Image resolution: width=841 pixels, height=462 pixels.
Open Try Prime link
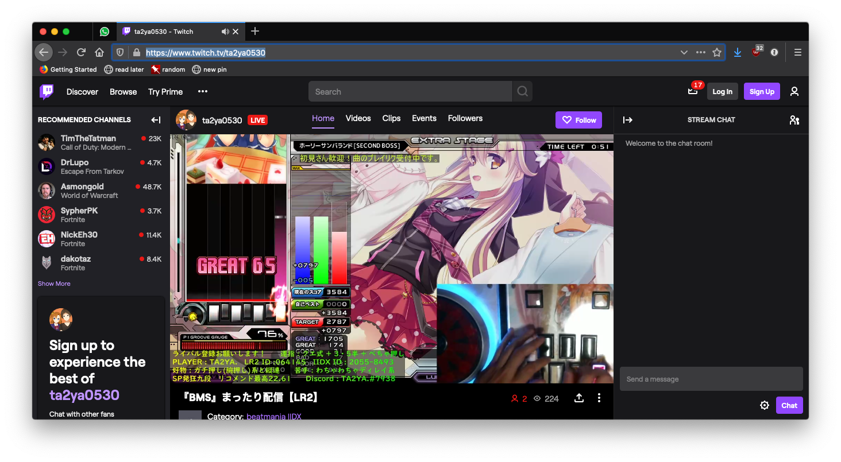point(165,92)
